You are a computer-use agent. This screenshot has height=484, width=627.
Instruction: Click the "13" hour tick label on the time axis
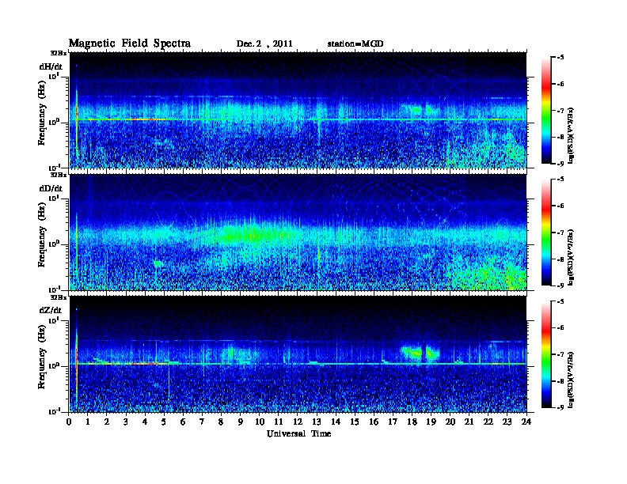pos(317,422)
